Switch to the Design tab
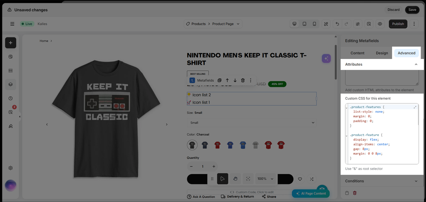 (x=382, y=53)
